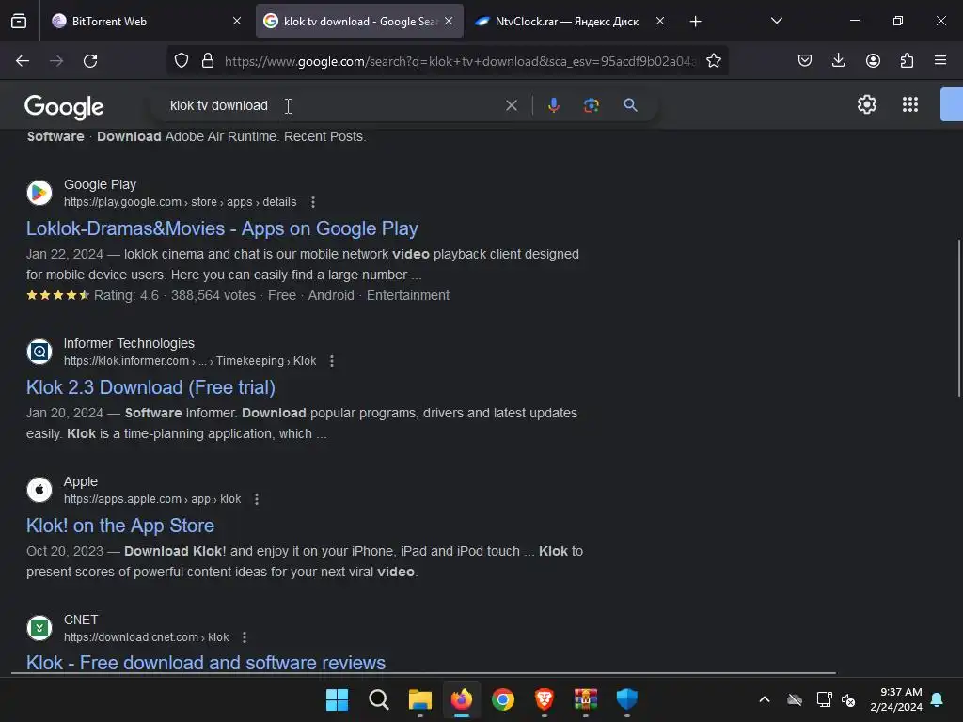Open Klok 2.3 Download (Free trial) link

150,387
